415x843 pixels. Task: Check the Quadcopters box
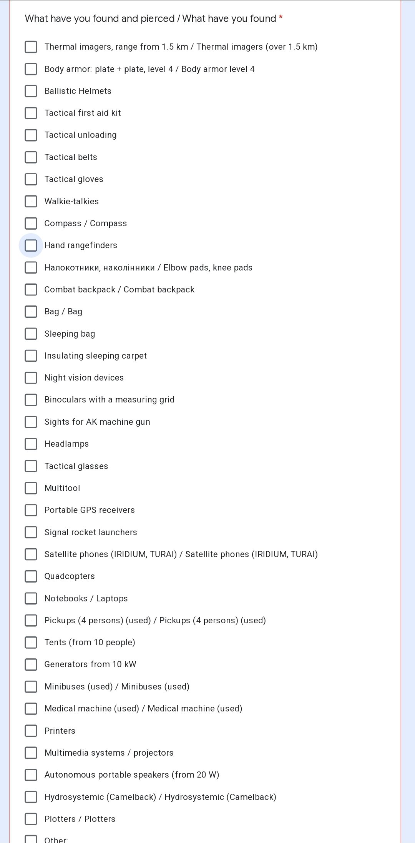pyautogui.click(x=31, y=576)
